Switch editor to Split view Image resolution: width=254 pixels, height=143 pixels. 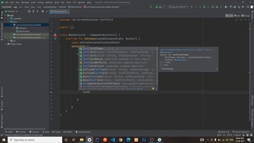click(237, 16)
